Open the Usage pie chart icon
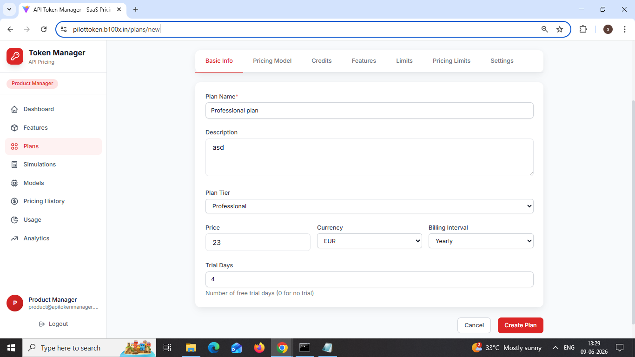 [x=14, y=220]
